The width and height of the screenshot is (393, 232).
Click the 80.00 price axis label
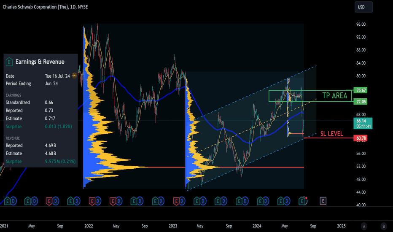[361, 76]
